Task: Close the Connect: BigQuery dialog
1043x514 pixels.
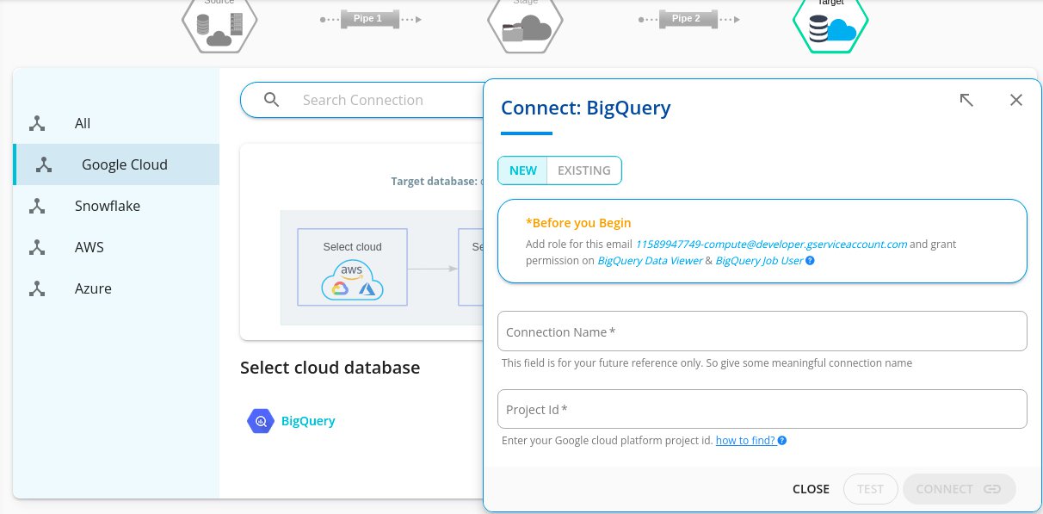Action: pos(1016,100)
